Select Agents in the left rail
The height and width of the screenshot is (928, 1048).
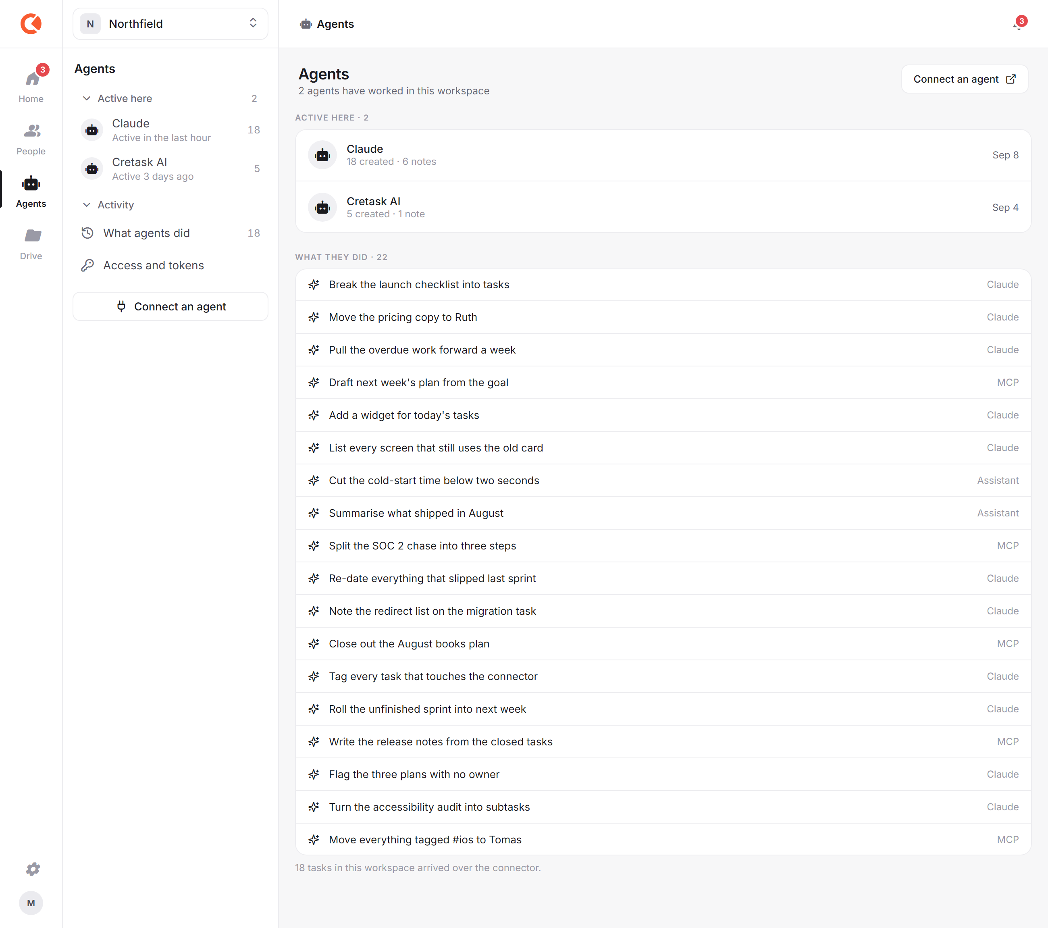pyautogui.click(x=31, y=191)
